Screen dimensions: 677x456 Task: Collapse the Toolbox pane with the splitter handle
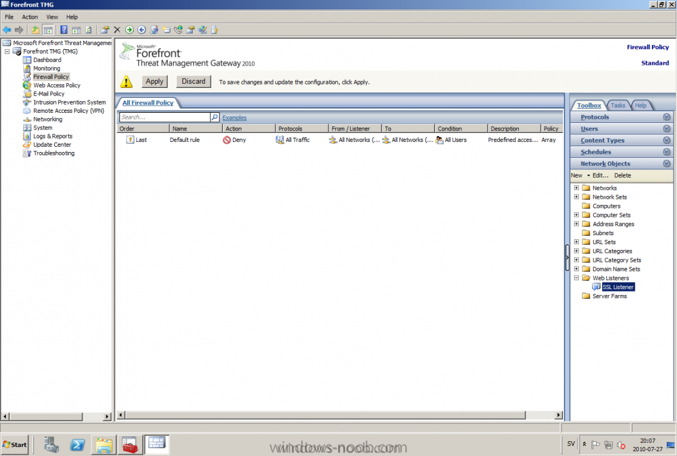click(x=567, y=258)
